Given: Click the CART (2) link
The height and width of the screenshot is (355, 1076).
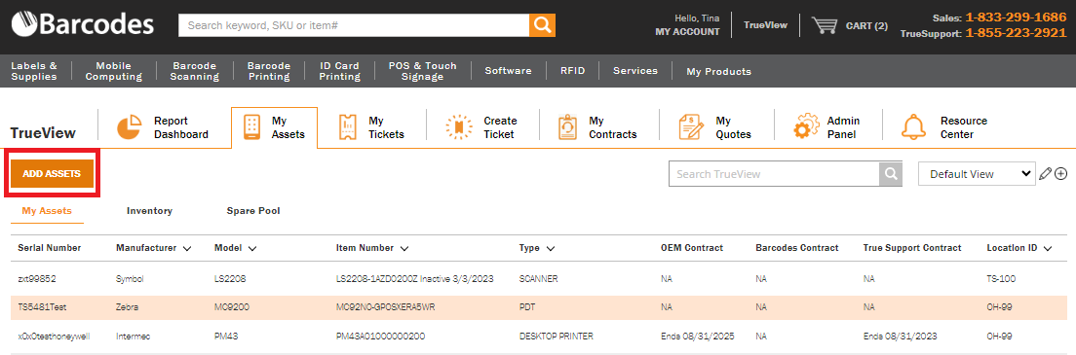Looking at the screenshot, I should click(866, 26).
